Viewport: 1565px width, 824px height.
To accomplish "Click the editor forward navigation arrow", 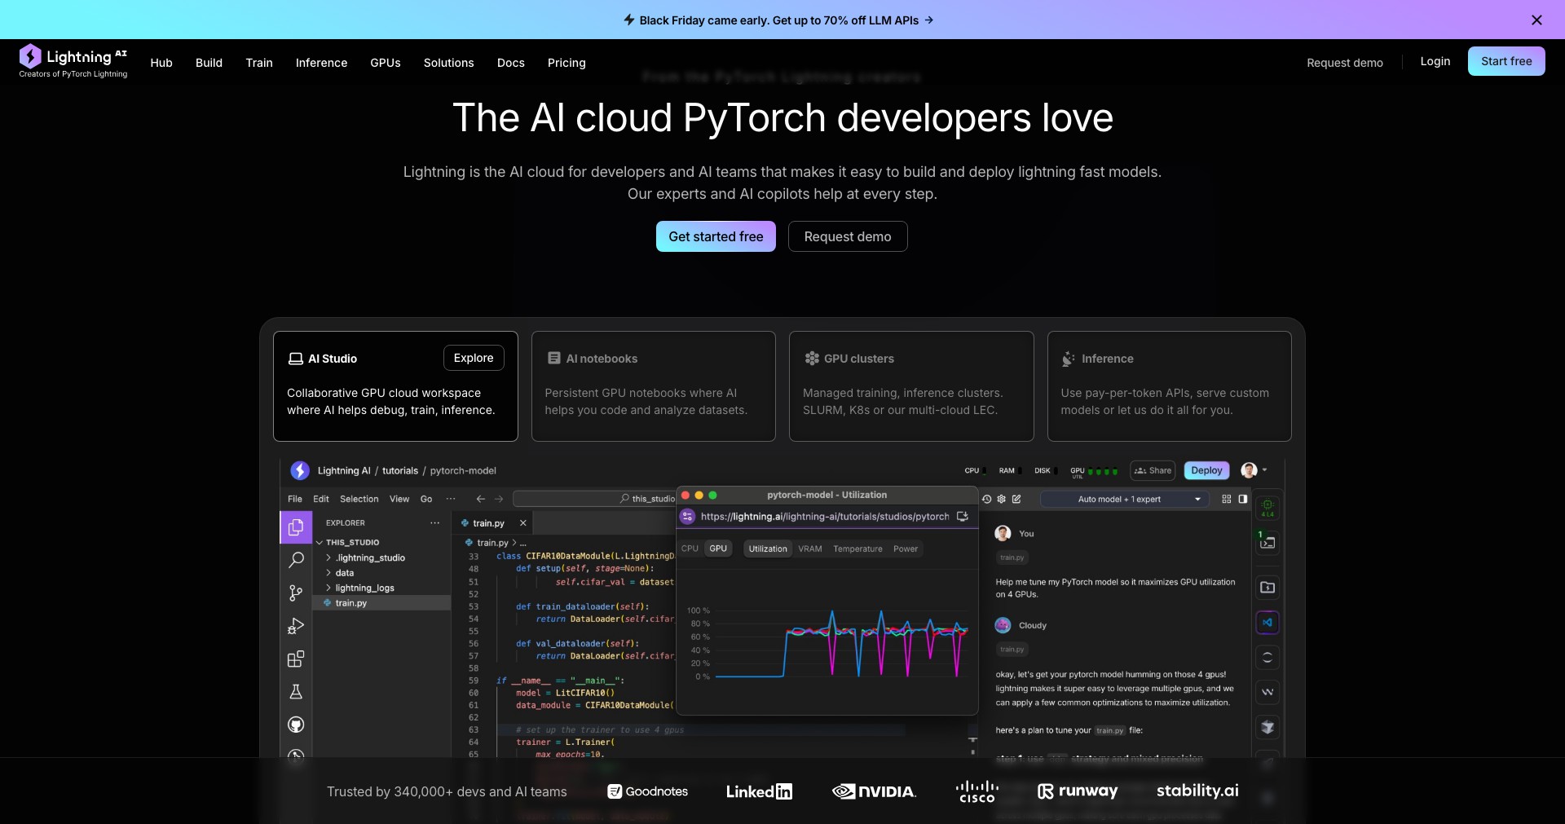I will tap(499, 499).
